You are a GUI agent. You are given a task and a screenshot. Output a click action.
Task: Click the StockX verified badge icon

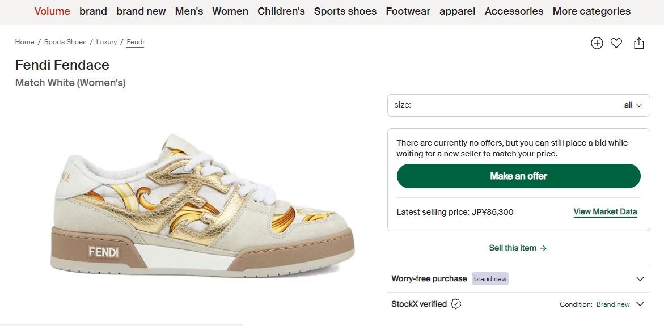[456, 304]
